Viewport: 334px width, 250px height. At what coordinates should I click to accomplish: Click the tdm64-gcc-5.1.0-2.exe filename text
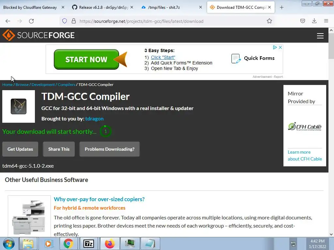point(28,166)
